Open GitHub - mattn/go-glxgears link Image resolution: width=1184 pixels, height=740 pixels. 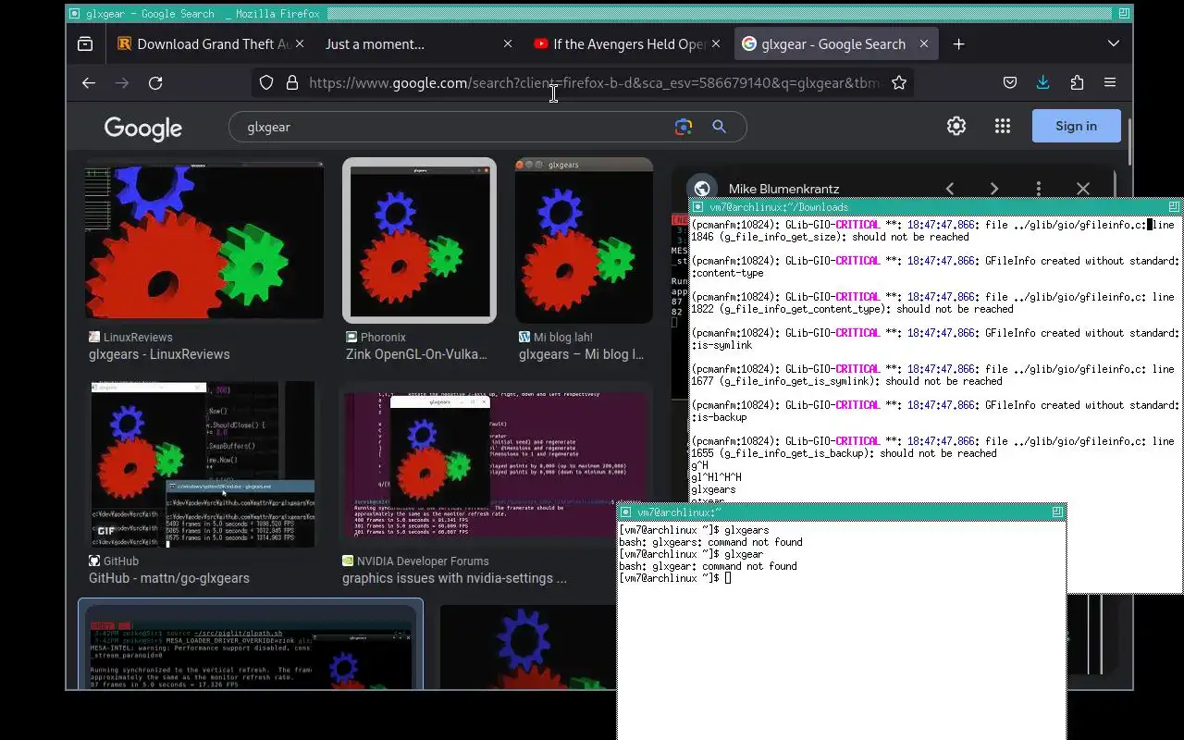pyautogui.click(x=169, y=578)
